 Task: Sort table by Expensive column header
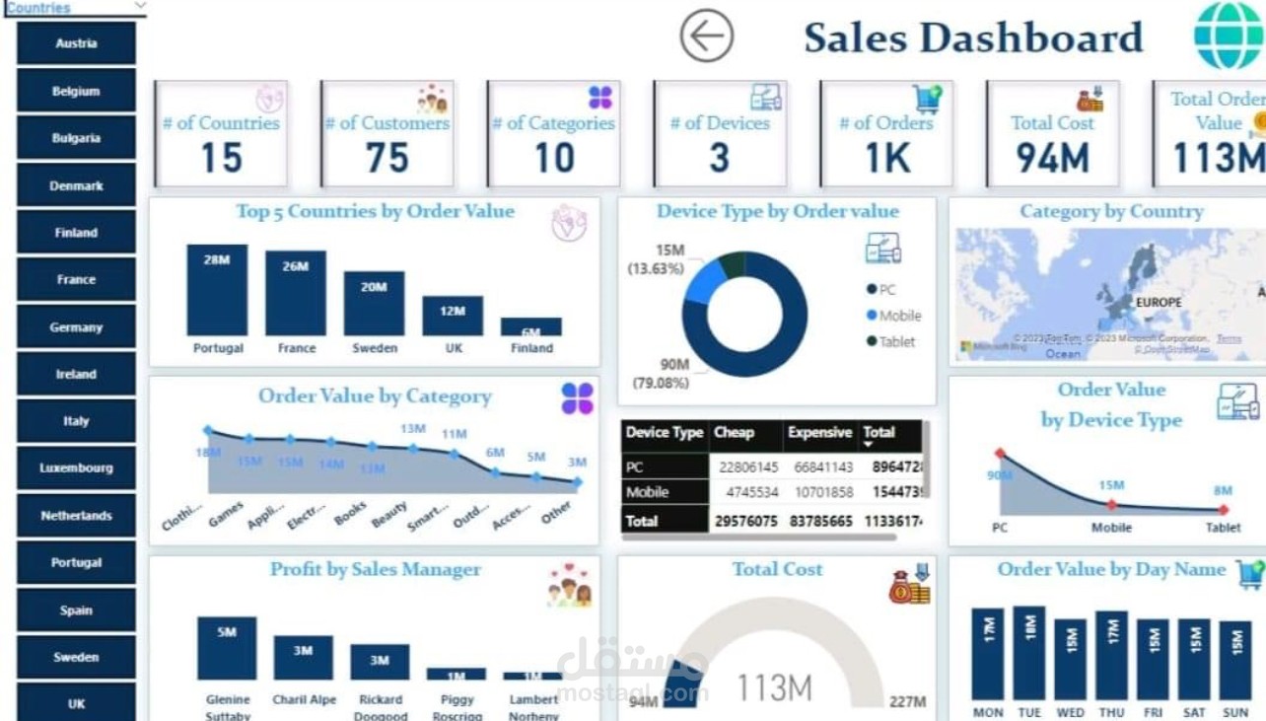(819, 432)
